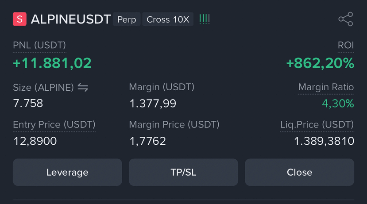The image size is (367, 204).
Task: Tap the ROI label for explanation
Action: click(x=346, y=45)
